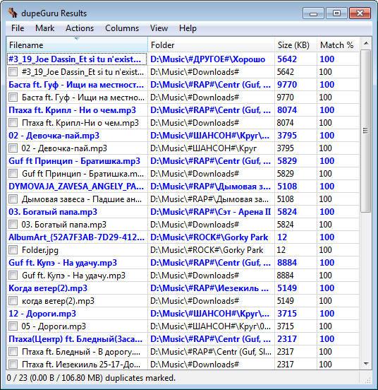Check 03. Богатый папа.mp3 in Downloads
This screenshot has height=390, width=378.
click(13, 225)
